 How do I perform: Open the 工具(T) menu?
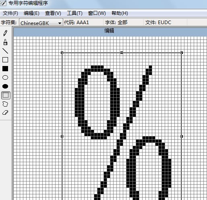pyautogui.click(x=75, y=13)
